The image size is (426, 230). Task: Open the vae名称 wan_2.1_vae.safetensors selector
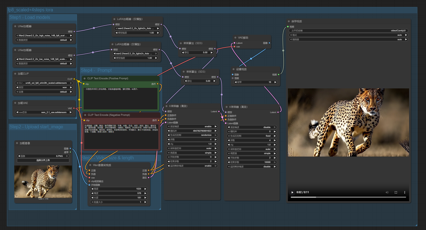[x=44, y=112]
